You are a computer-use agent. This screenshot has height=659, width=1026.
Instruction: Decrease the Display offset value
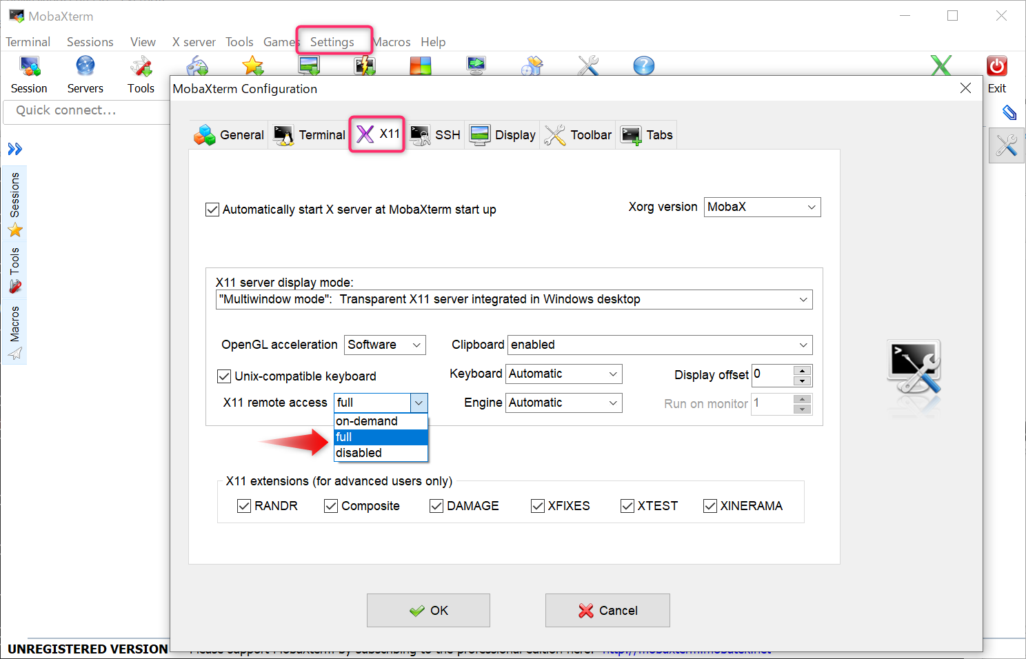(x=802, y=381)
